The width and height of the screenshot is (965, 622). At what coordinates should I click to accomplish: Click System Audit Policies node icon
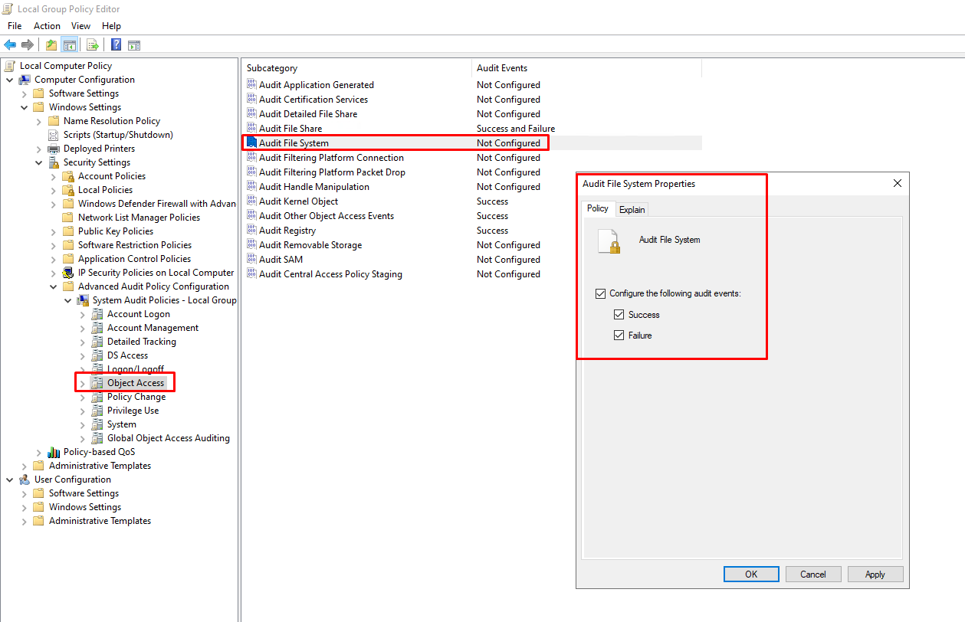coord(83,300)
